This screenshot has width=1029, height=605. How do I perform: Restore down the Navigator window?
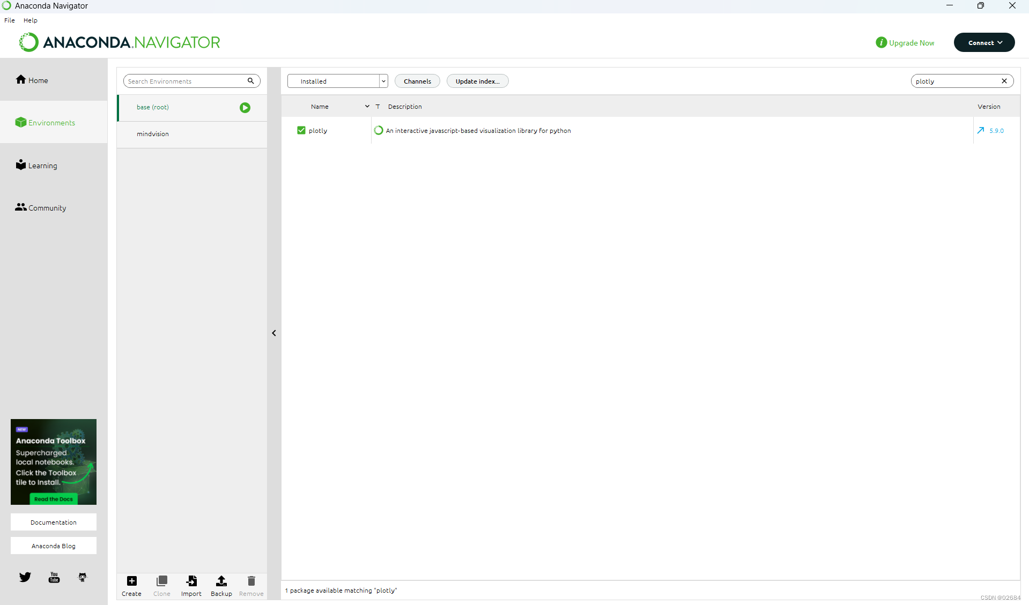(x=981, y=6)
